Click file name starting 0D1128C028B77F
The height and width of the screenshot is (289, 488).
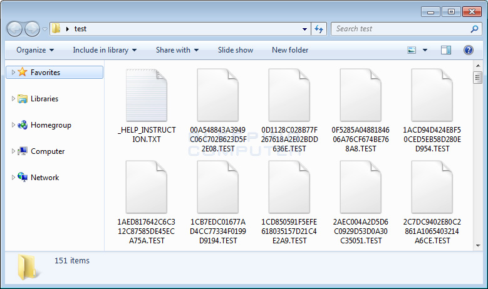coord(289,139)
